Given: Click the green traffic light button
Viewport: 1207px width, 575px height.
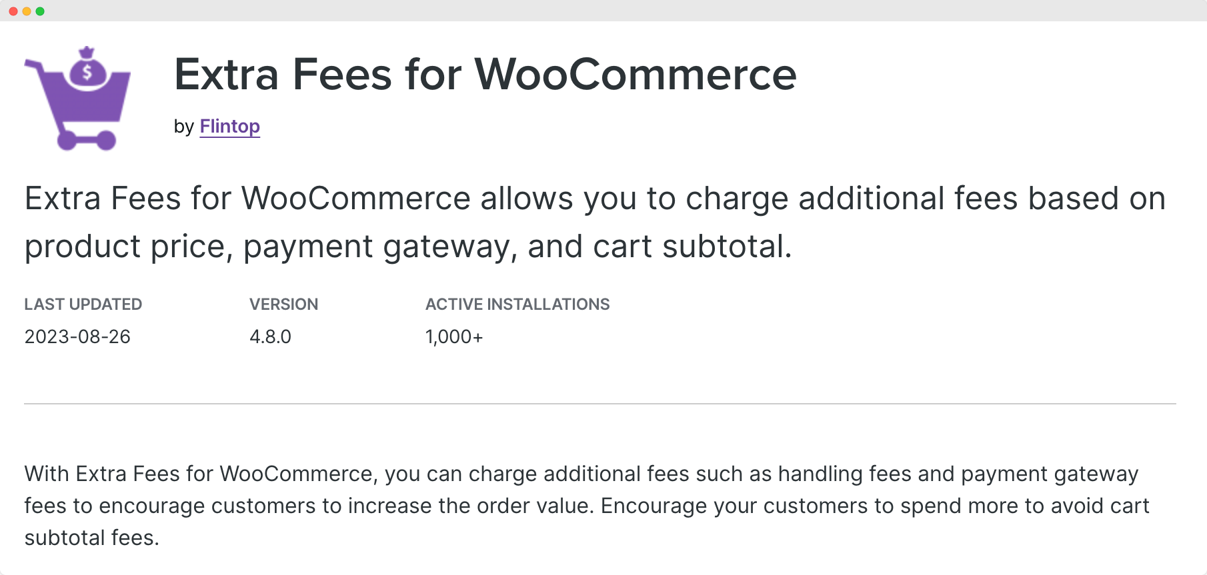Looking at the screenshot, I should tap(40, 10).
